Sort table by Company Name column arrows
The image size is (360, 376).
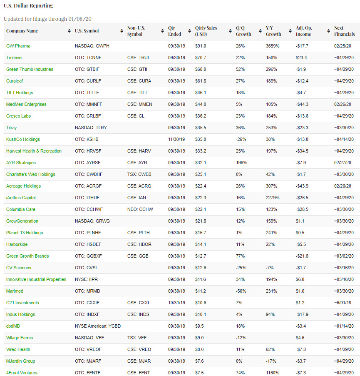[x=69, y=31]
